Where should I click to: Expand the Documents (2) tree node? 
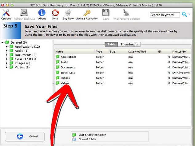(6, 55)
